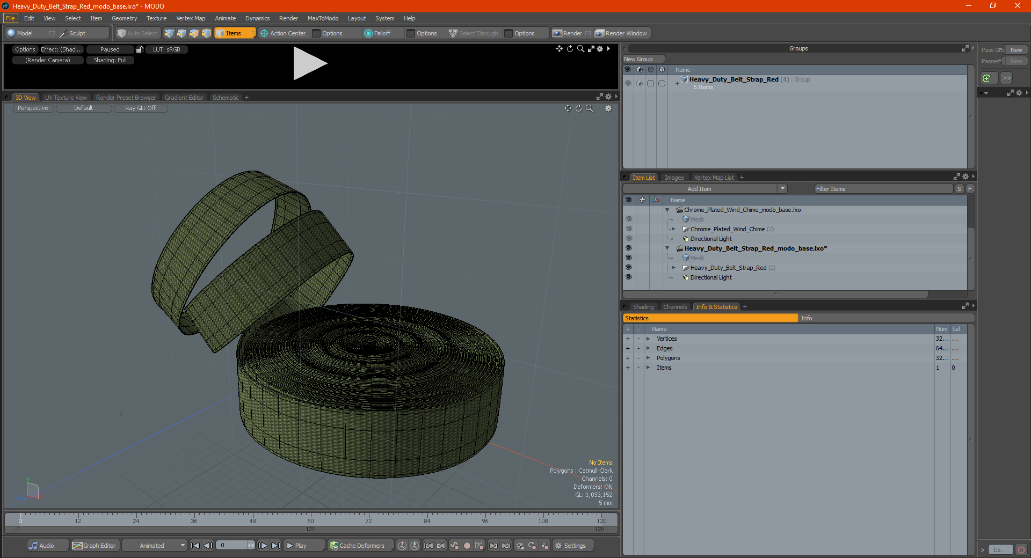Open the Render Window
The height and width of the screenshot is (558, 1031).
coord(622,33)
